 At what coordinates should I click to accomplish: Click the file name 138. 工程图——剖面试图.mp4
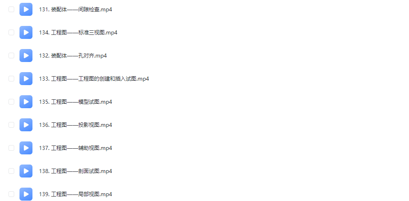pyautogui.click(x=75, y=171)
